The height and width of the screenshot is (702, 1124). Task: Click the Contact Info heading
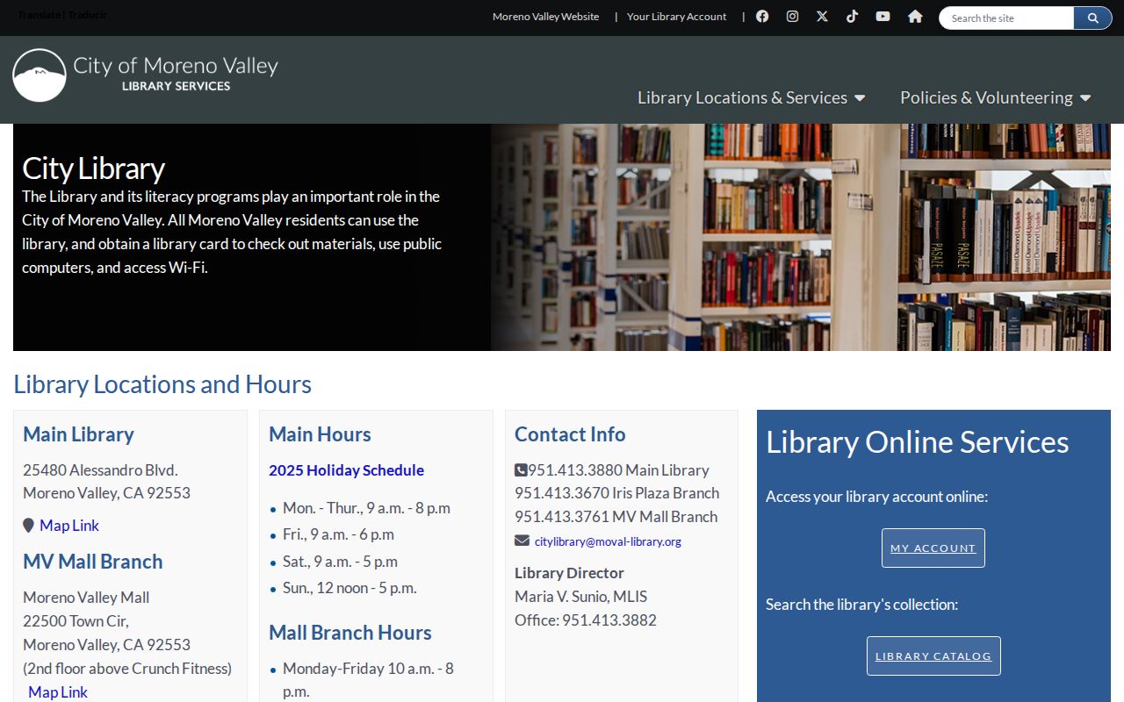pyautogui.click(x=570, y=434)
